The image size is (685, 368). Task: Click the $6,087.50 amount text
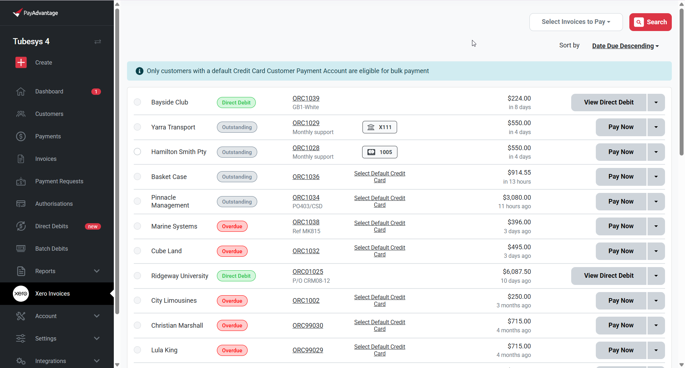[517, 272]
